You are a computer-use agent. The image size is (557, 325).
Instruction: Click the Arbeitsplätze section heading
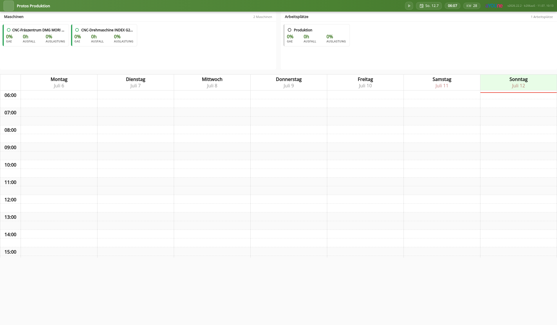tap(296, 17)
